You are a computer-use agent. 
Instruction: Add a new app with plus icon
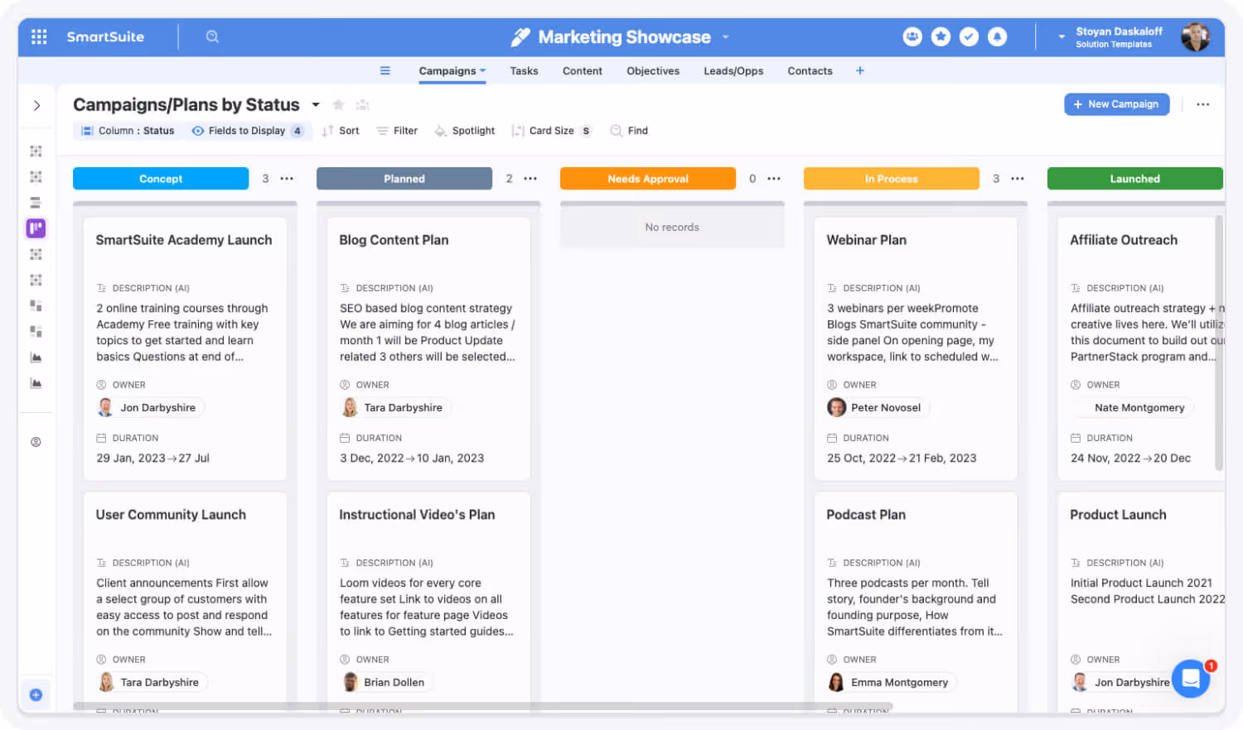(x=860, y=70)
